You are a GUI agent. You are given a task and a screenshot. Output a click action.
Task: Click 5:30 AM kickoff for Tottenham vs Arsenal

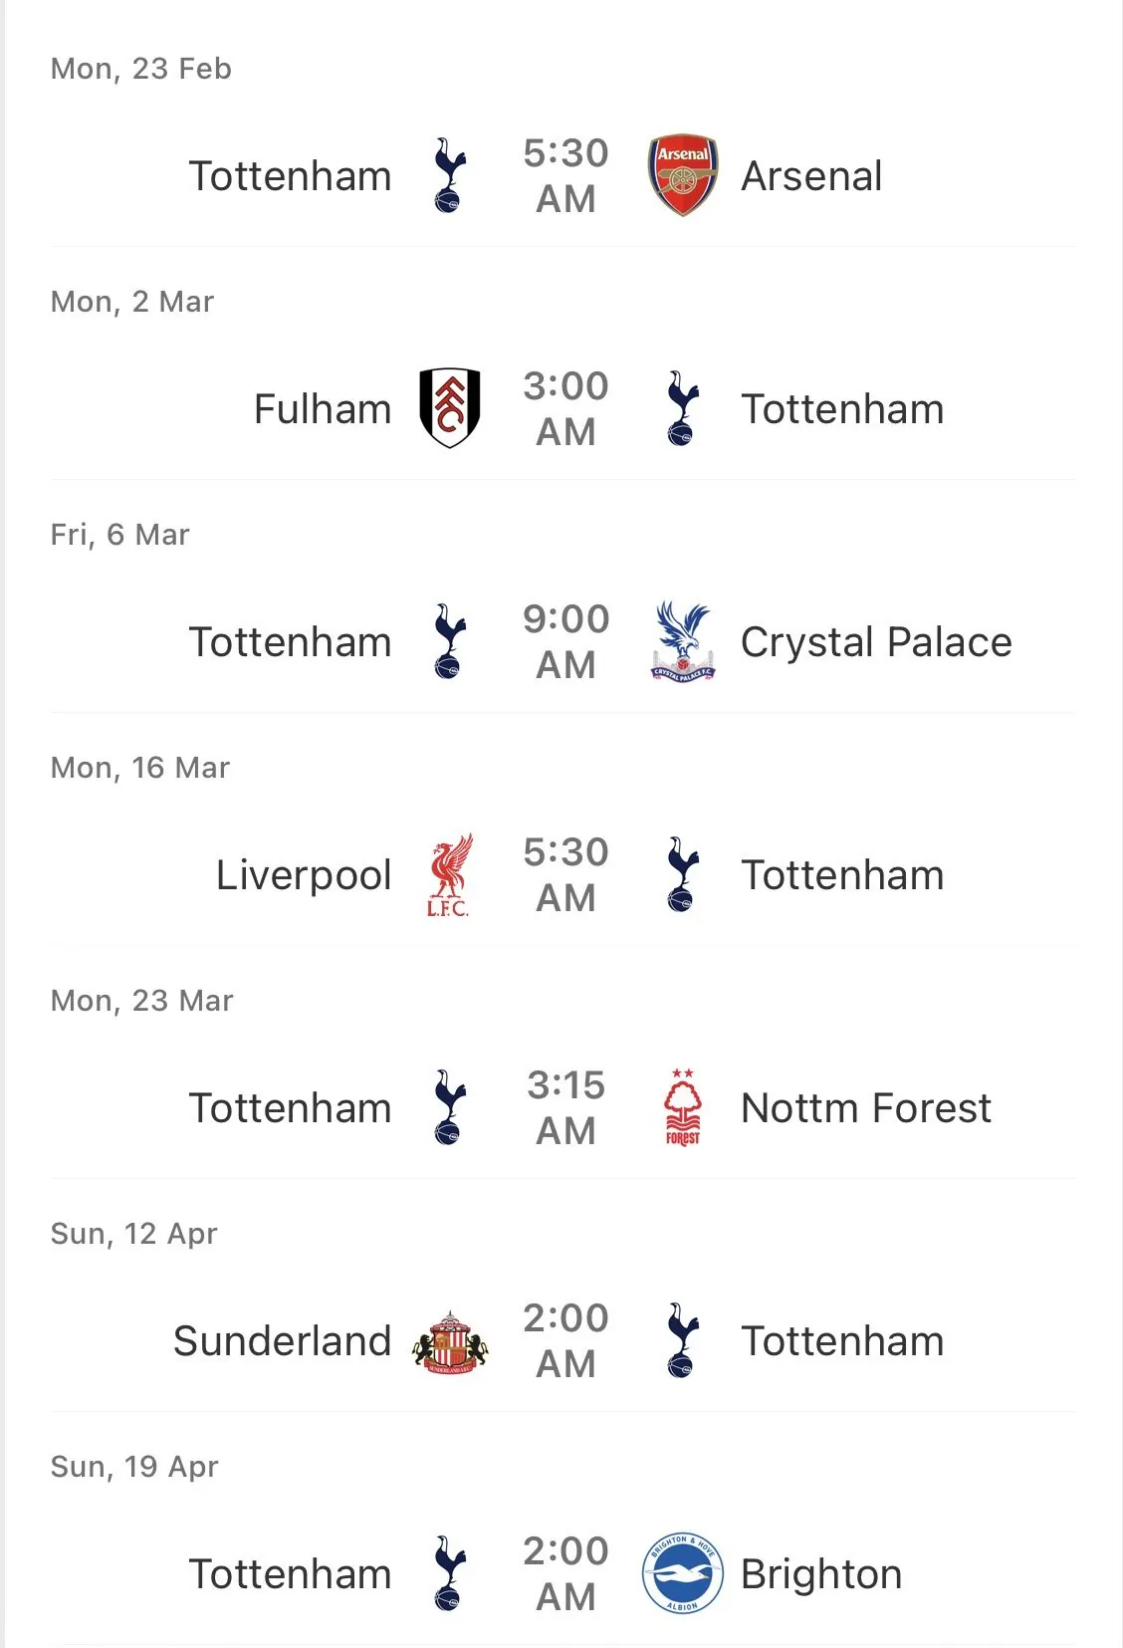(x=565, y=175)
